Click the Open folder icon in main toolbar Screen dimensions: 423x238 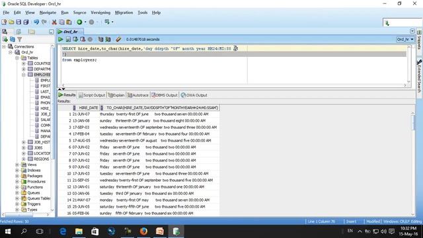click(11, 22)
